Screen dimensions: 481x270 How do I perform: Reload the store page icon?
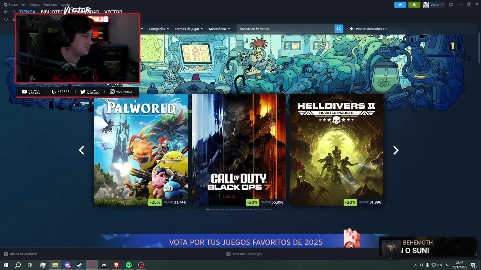6,19
